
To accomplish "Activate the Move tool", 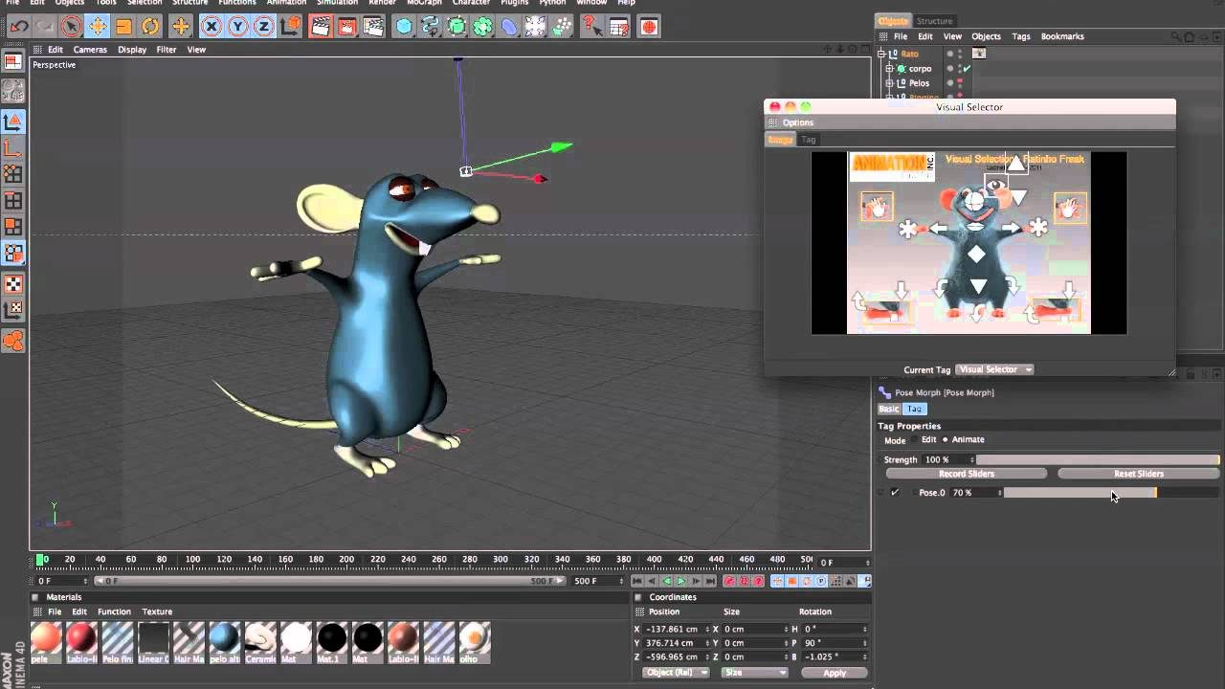I will tap(97, 27).
